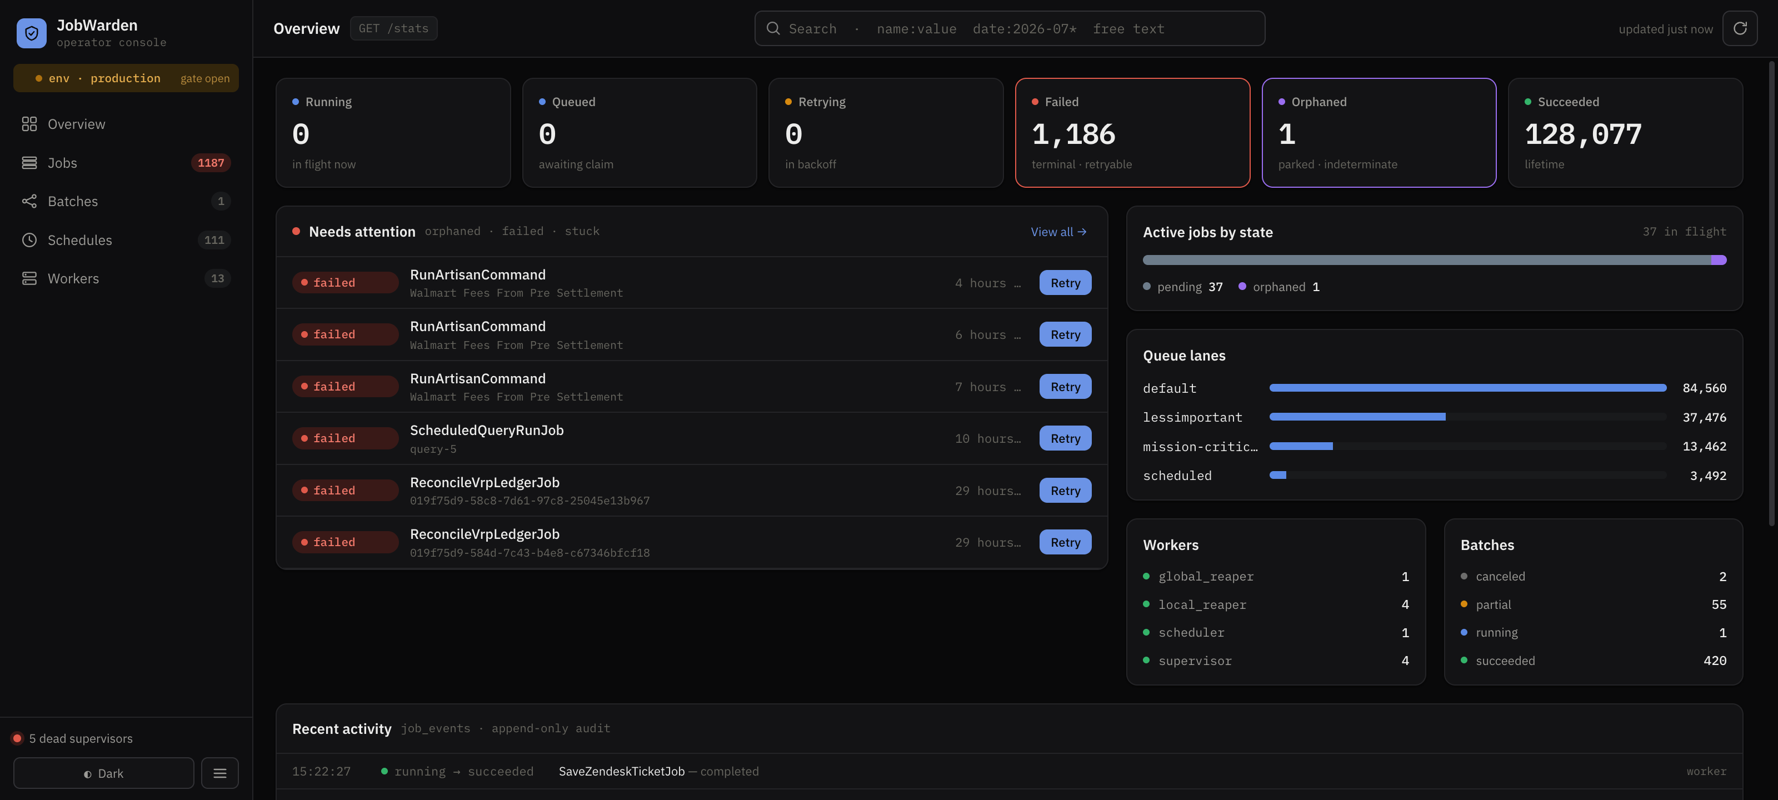The width and height of the screenshot is (1778, 800).
Task: Retry ReconcileVrpLedgerJob ending 25045e13b967
Action: pos(1065,491)
